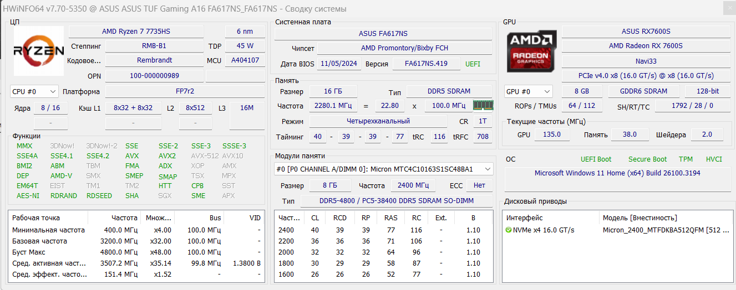
Task: Click the TPM indicator
Action: (686, 159)
